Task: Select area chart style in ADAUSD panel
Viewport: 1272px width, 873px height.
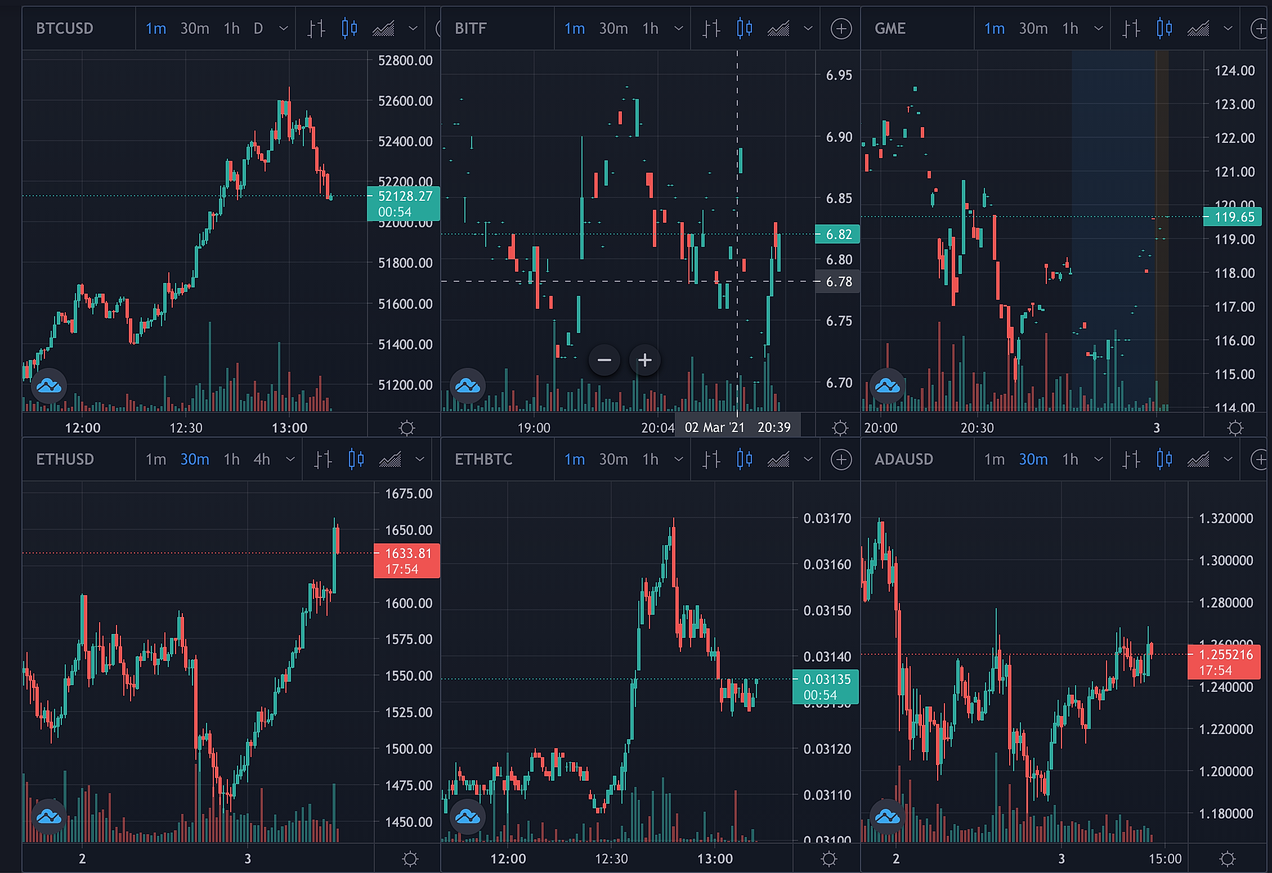Action: pos(1198,459)
